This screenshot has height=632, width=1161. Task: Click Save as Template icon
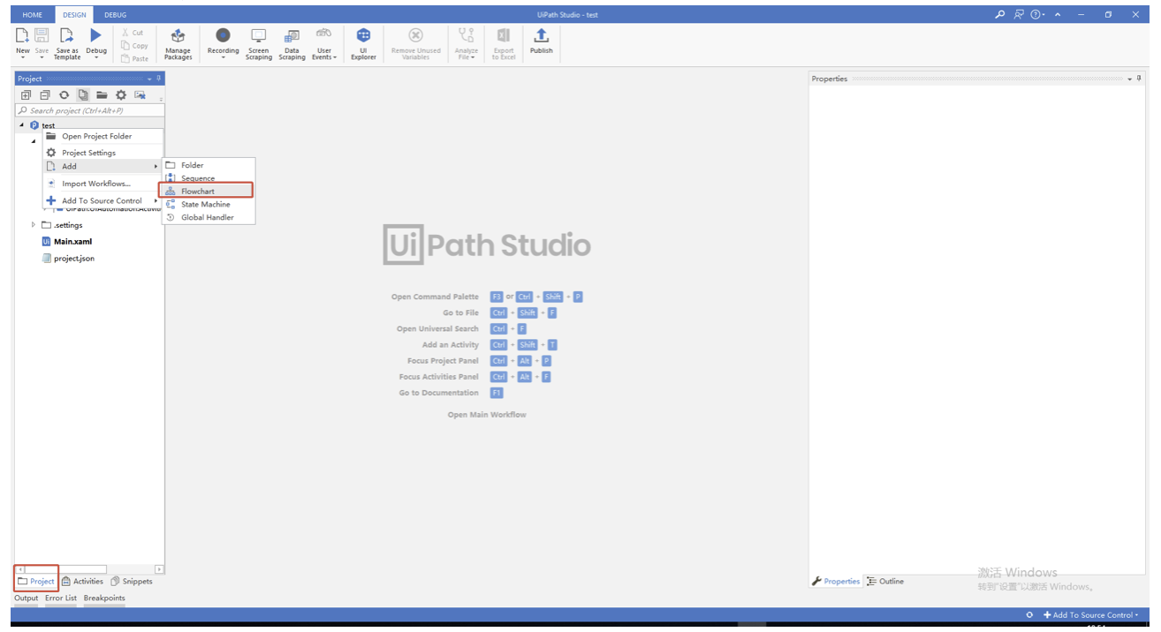point(67,35)
